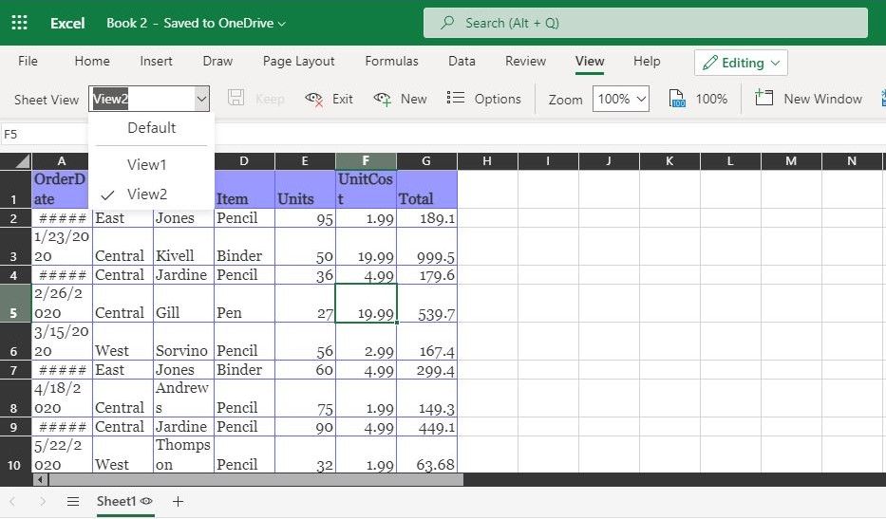Click the Editing pencil icon
Image resolution: width=886 pixels, height=519 pixels.
709,63
